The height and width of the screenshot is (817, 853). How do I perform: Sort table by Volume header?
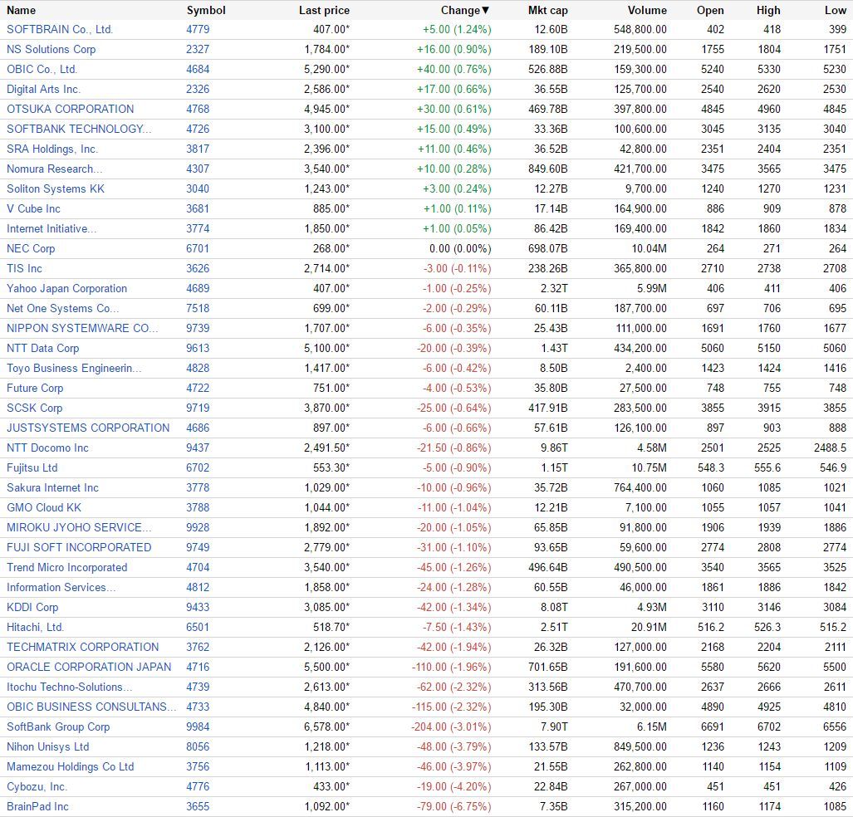[647, 10]
